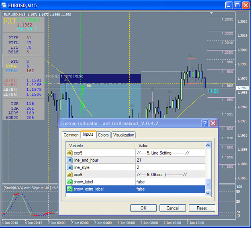The width and height of the screenshot is (251, 228).
Task: Select the exp5 variable row
Action: point(135,153)
